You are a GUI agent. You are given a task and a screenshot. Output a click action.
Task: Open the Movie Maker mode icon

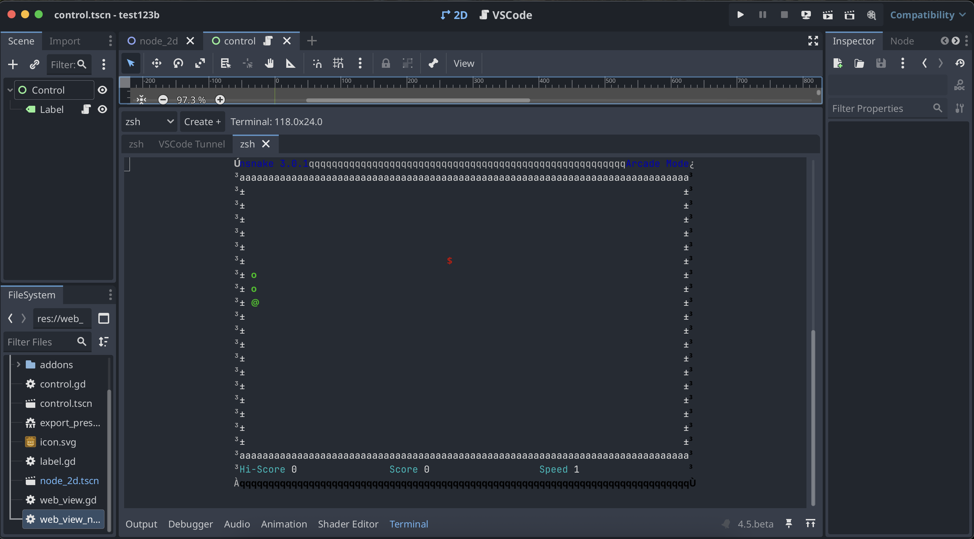(871, 15)
